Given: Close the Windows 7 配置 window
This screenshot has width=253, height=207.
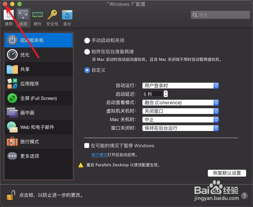Looking at the screenshot, I should (5, 4).
